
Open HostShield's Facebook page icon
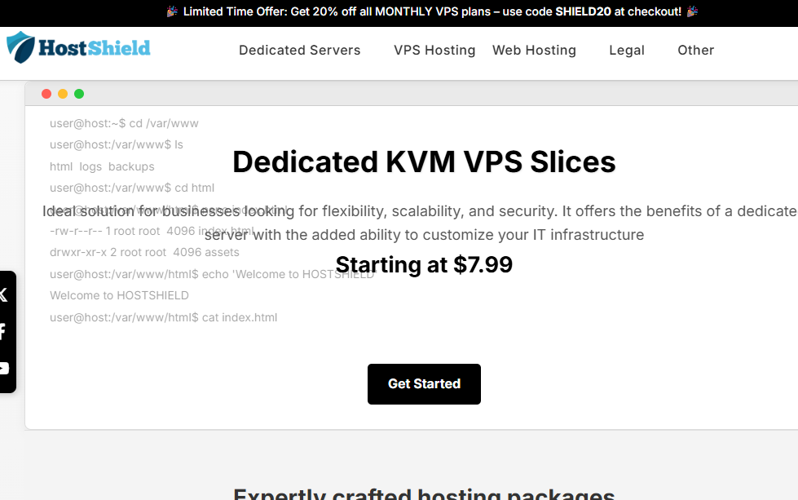3,331
